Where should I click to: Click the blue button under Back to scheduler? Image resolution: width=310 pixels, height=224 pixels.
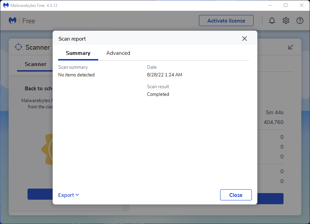coord(40,194)
